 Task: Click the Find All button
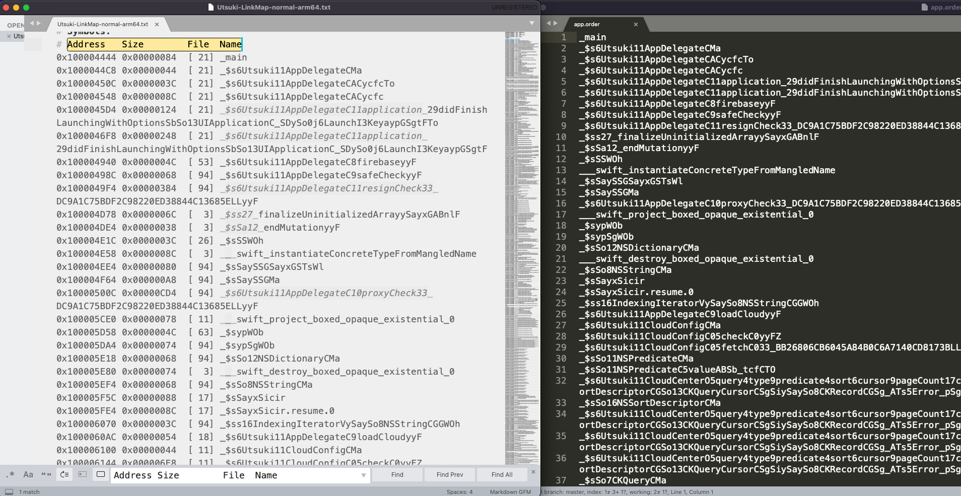502,474
